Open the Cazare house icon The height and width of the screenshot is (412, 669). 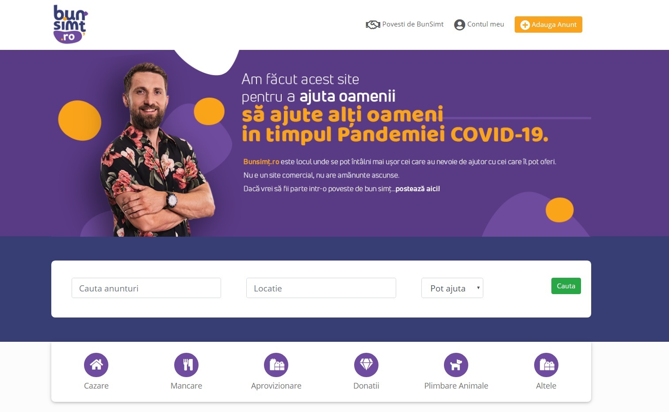pos(96,365)
